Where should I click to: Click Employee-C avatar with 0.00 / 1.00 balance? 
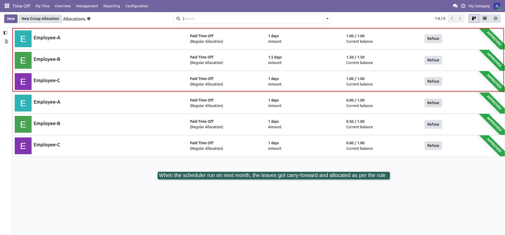point(23,146)
